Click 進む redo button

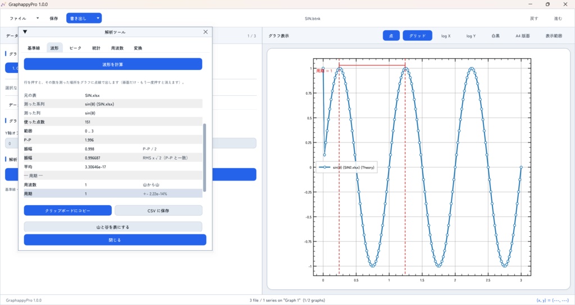click(x=558, y=19)
